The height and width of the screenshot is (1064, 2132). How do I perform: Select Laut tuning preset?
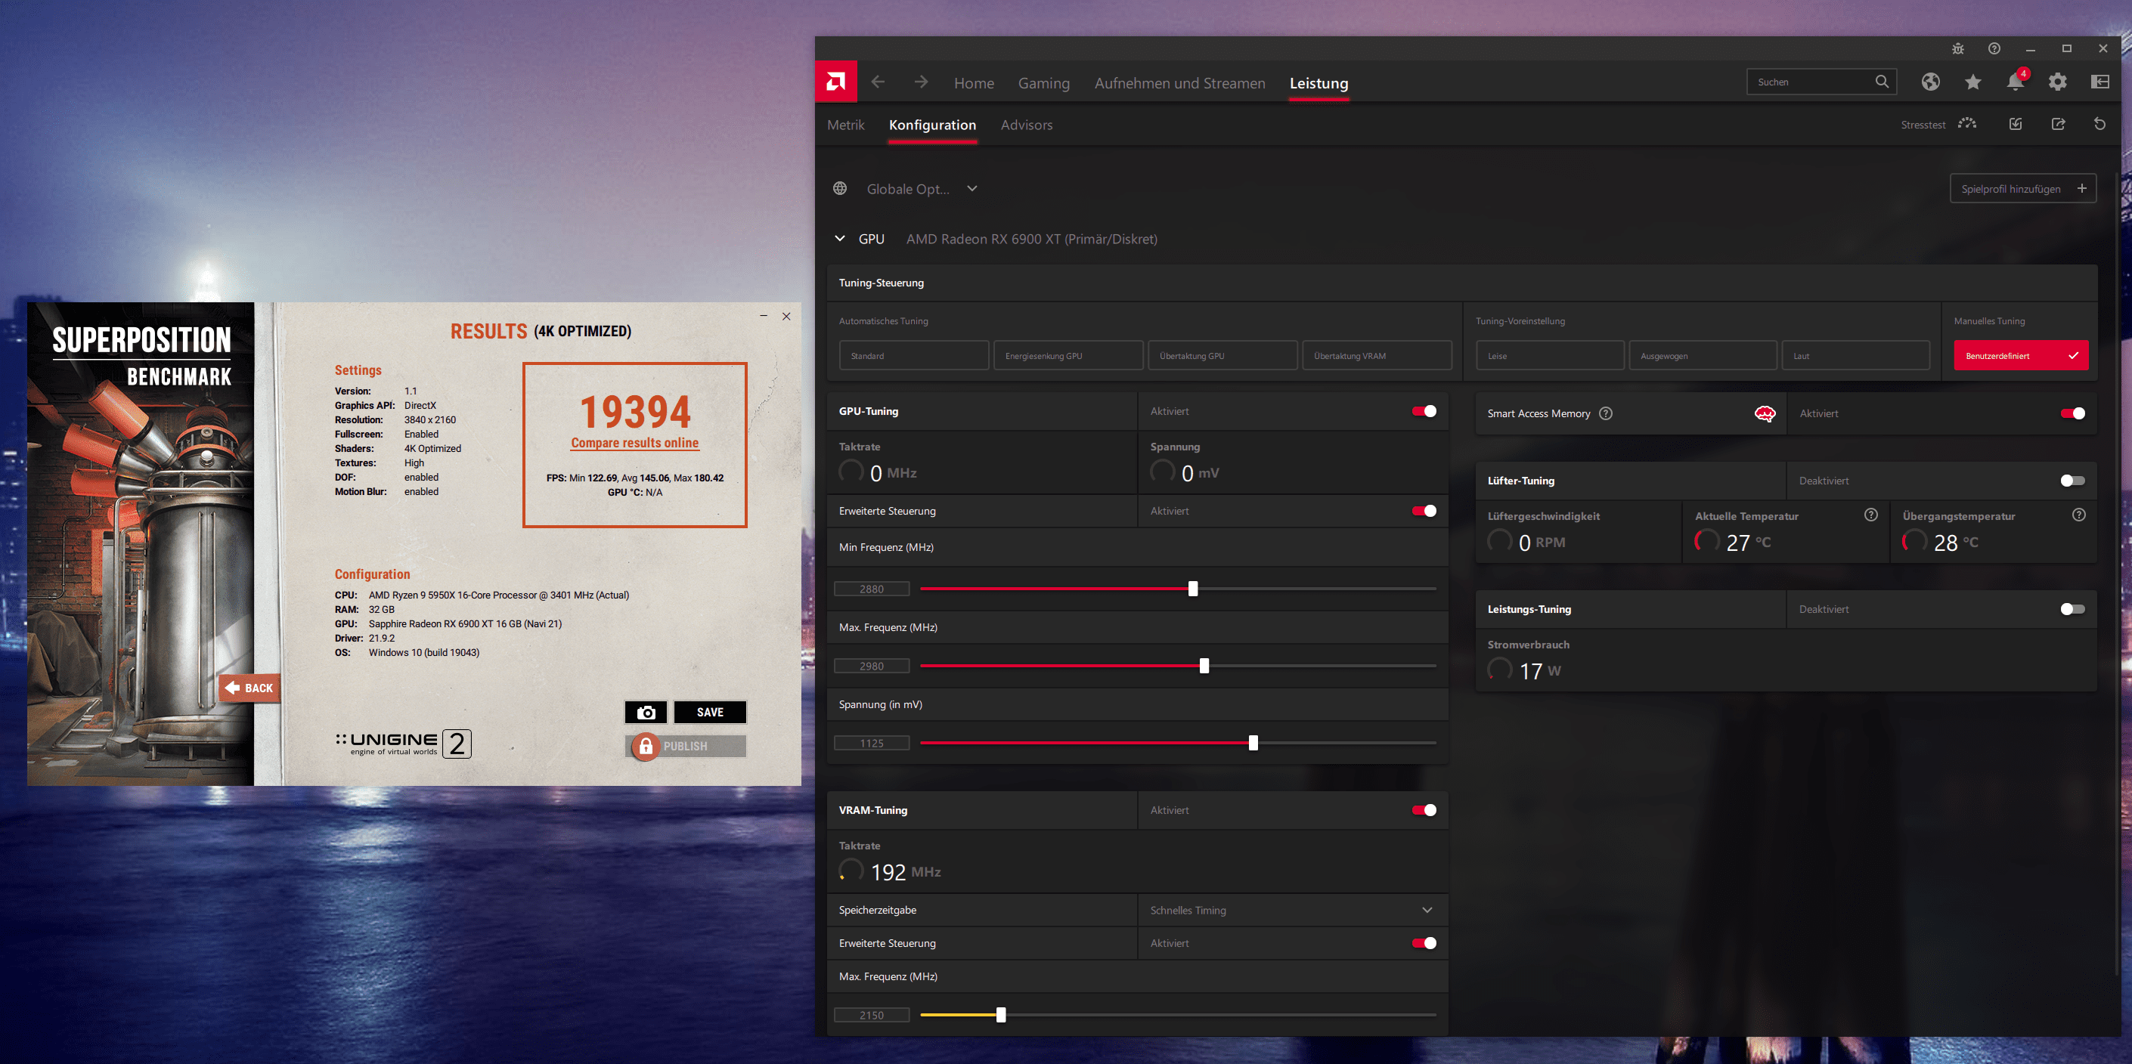click(1855, 356)
